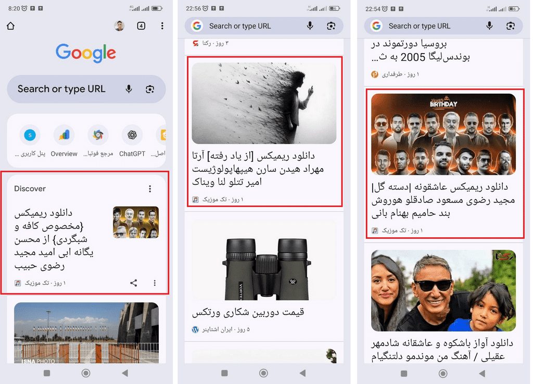Image resolution: width=533 pixels, height=384 pixels.
Task: Open the small Discover article thumbnail with faces
Action: click(136, 222)
